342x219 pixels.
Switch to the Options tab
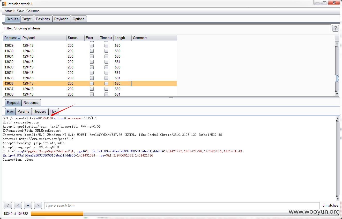[x=78, y=19]
